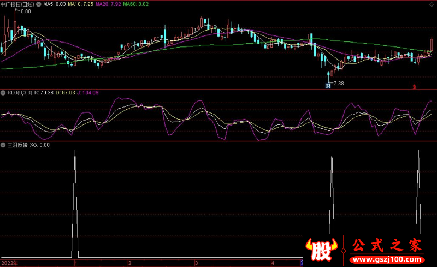Click the dropdown arrow beside 中广核技(日线)

37,4
